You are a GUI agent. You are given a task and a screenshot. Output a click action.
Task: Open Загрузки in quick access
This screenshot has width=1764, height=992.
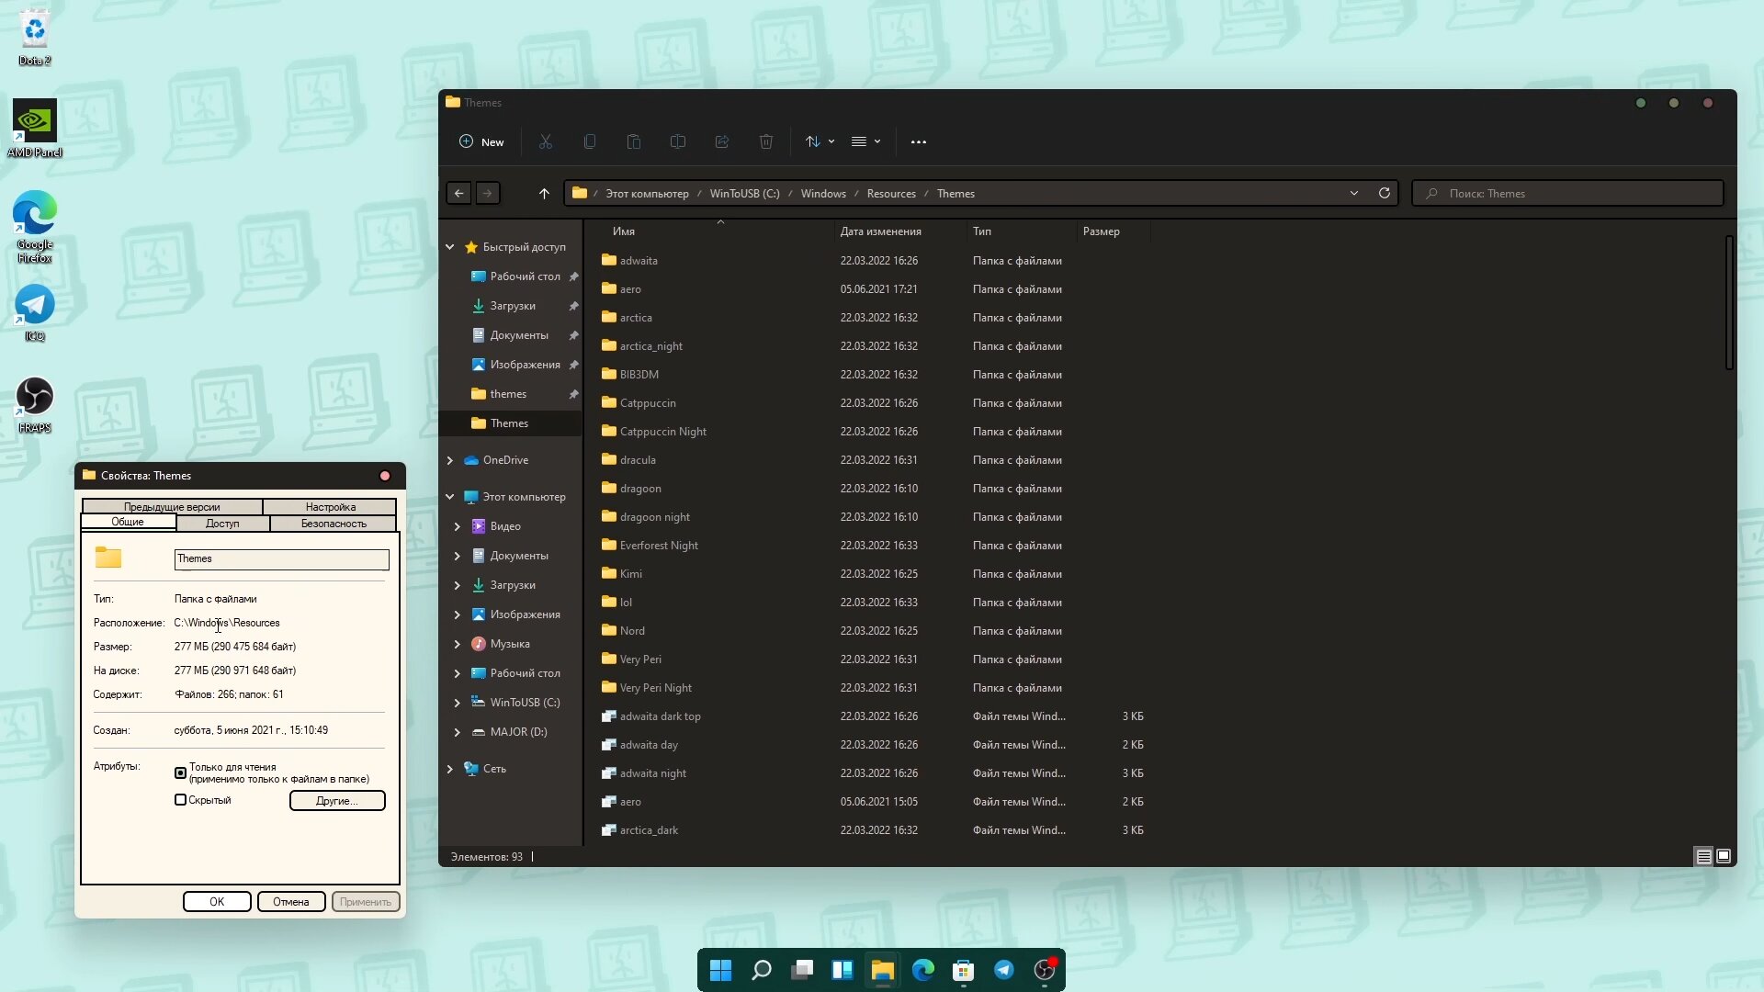click(513, 306)
